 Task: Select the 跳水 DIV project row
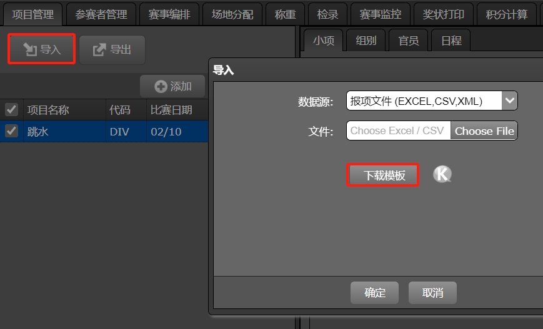(104, 131)
